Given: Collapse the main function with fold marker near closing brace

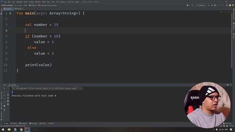Looking at the screenshot, I should click(15, 71).
